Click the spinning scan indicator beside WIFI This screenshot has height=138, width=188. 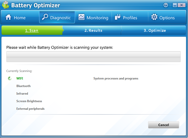10,78
